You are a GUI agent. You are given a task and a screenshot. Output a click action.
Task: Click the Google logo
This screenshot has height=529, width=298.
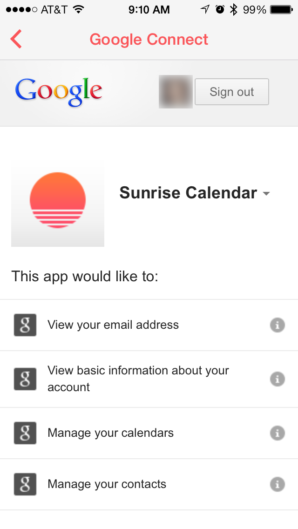pyautogui.click(x=59, y=92)
